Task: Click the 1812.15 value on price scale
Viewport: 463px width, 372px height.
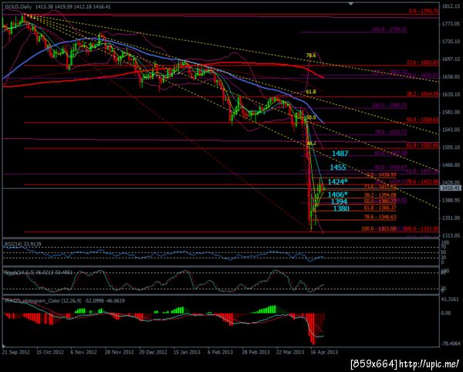Action: tap(451, 6)
